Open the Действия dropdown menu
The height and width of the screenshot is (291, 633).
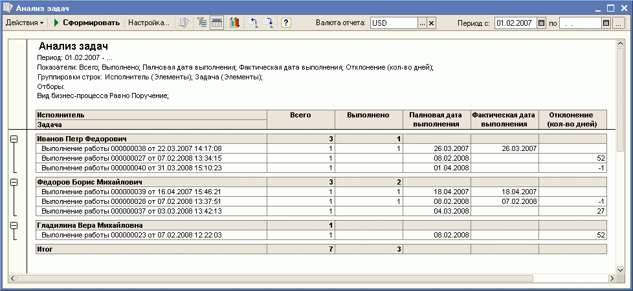[25, 23]
